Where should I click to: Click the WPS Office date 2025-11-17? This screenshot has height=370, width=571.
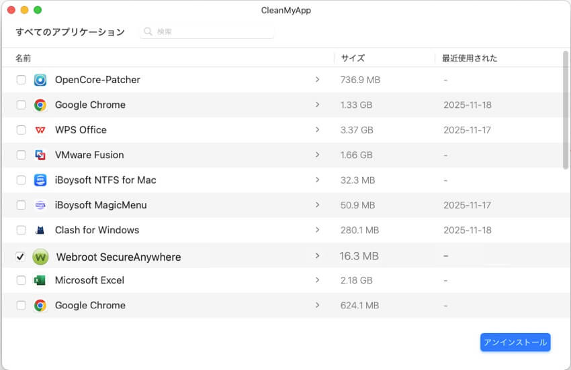click(468, 130)
